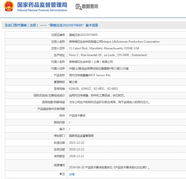
Task: Select the 审批部门 value 国家药品监督管理局
Action: tap(81, 136)
